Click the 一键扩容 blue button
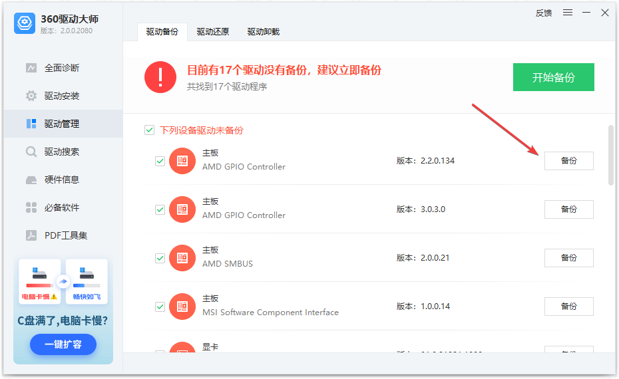The image size is (619, 379). (x=63, y=344)
